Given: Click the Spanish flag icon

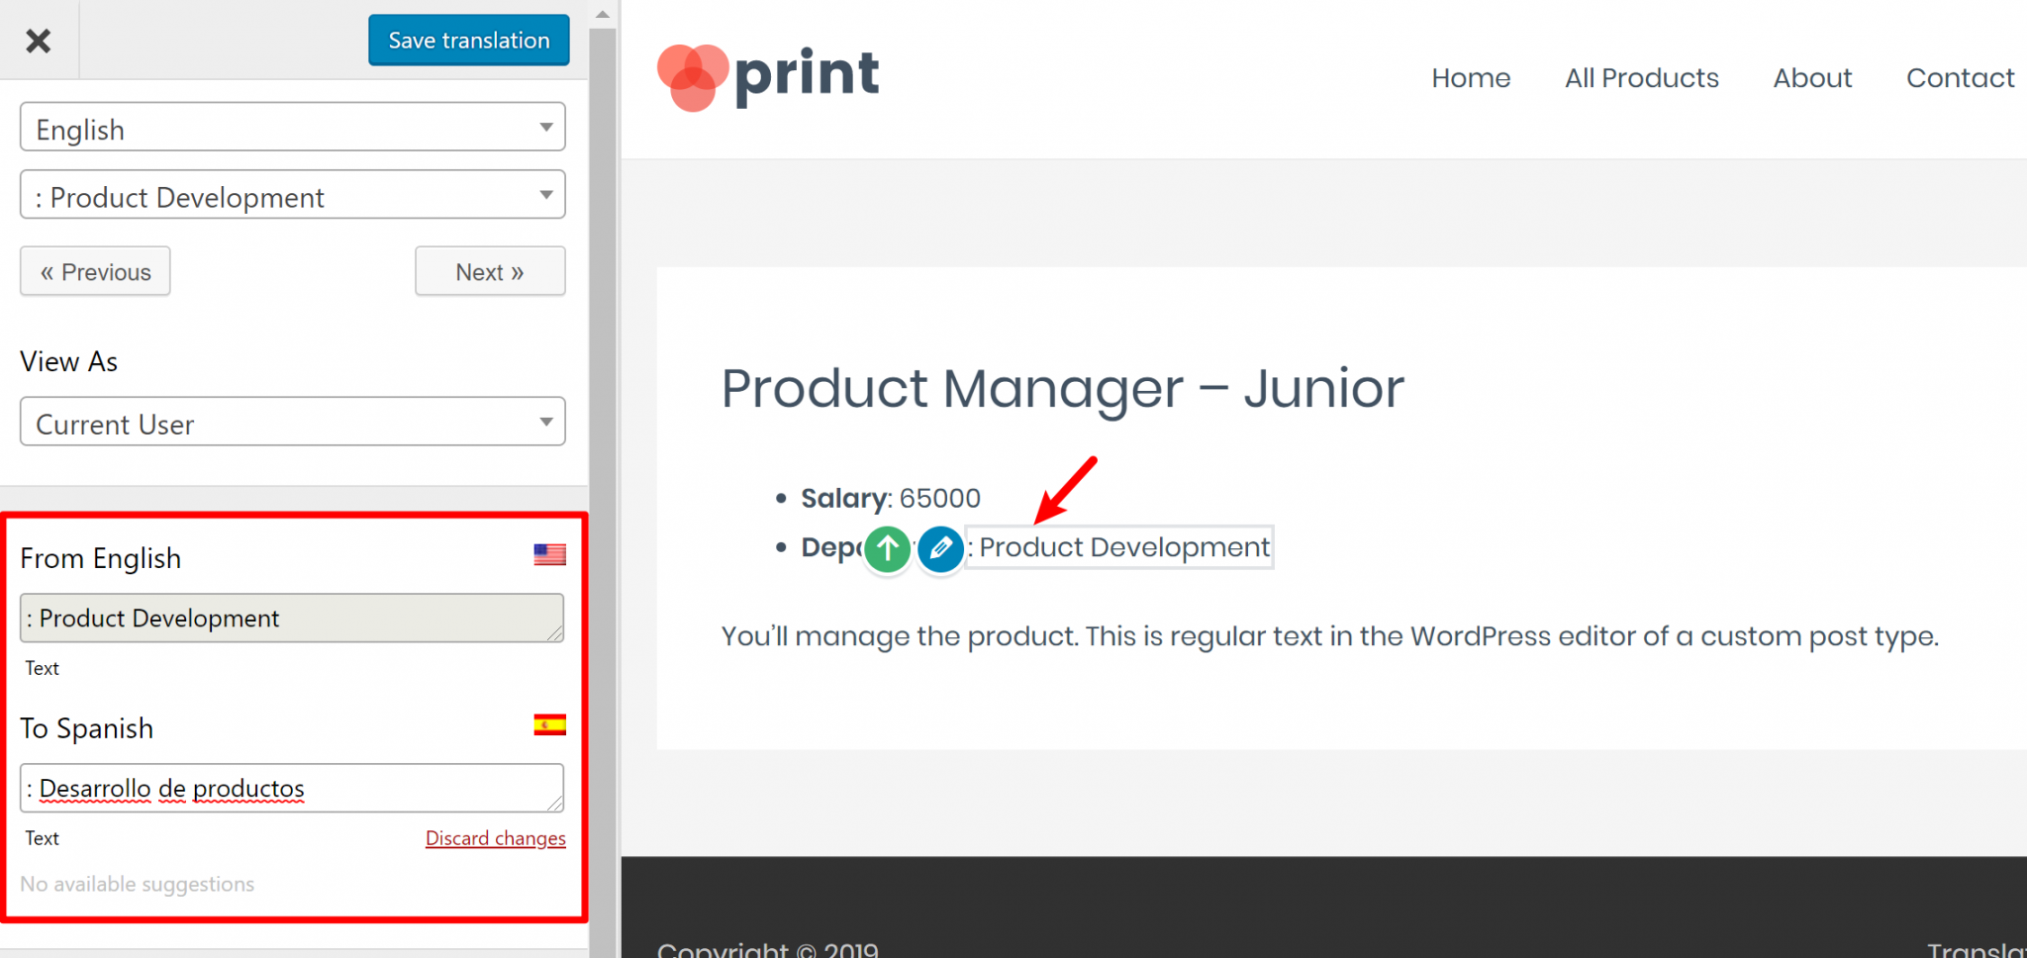Looking at the screenshot, I should [551, 724].
